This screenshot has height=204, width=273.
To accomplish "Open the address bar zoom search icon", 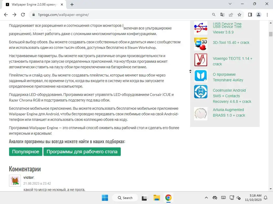I will (x=214, y=15).
